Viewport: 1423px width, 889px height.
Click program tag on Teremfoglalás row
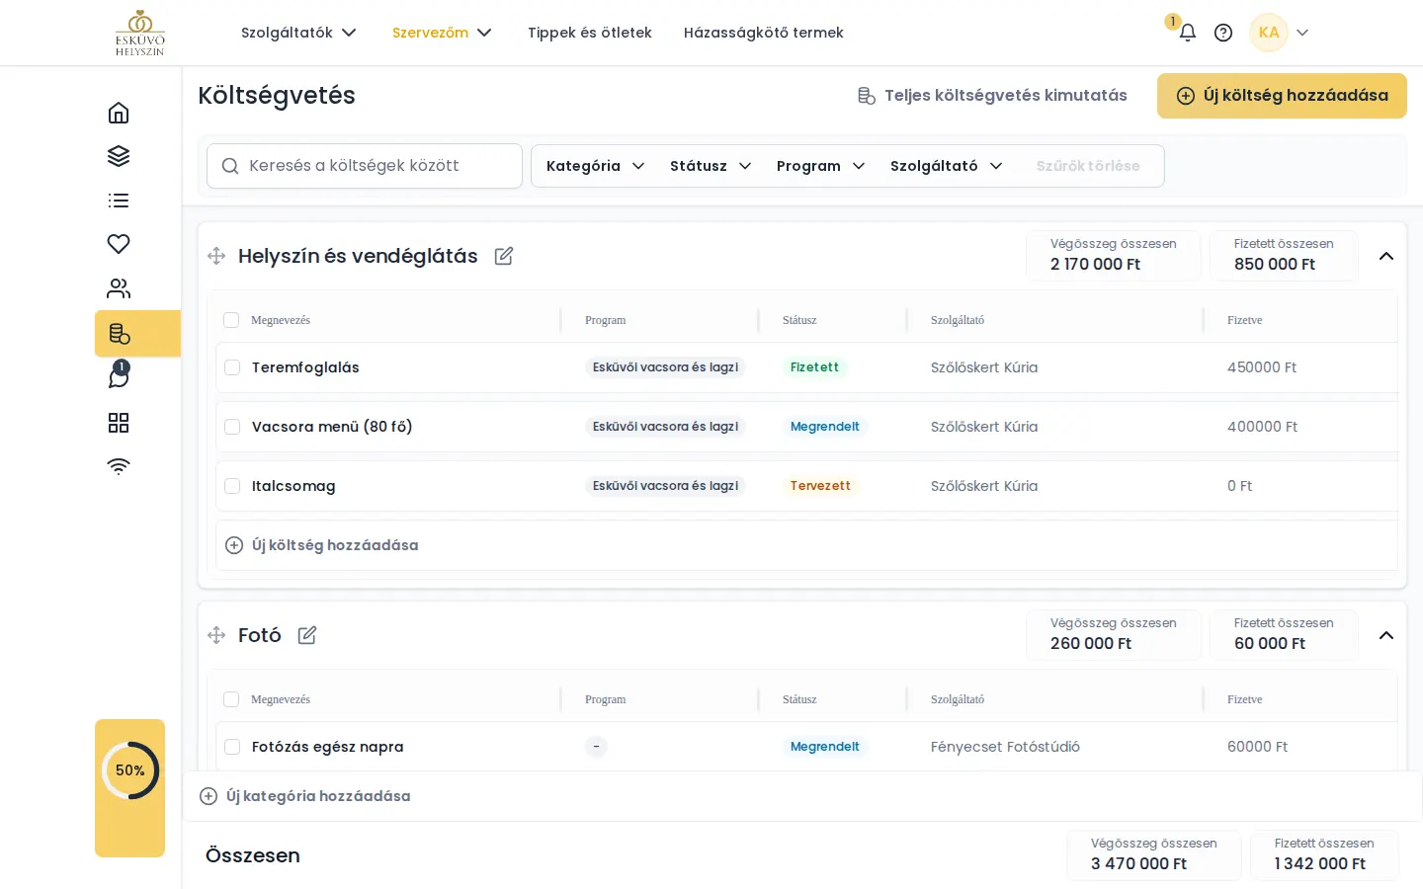[x=665, y=367]
